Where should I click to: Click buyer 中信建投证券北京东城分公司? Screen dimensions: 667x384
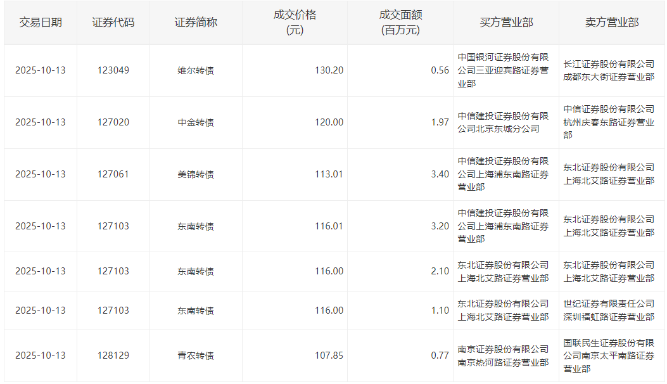(x=503, y=122)
